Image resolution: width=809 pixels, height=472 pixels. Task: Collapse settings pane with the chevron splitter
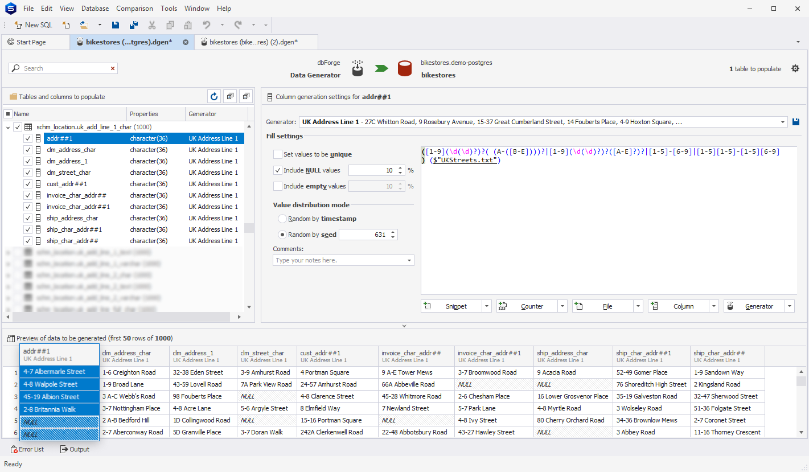pyautogui.click(x=404, y=326)
